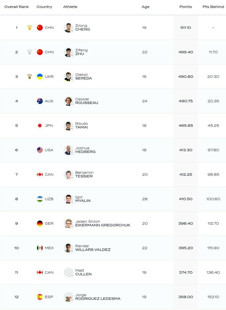Open Rikuto Tamai athlete link

pyautogui.click(x=81, y=126)
